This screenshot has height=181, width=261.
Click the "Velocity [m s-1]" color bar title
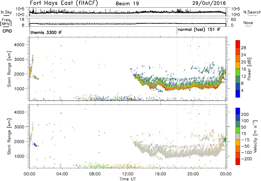[x=255, y=136]
